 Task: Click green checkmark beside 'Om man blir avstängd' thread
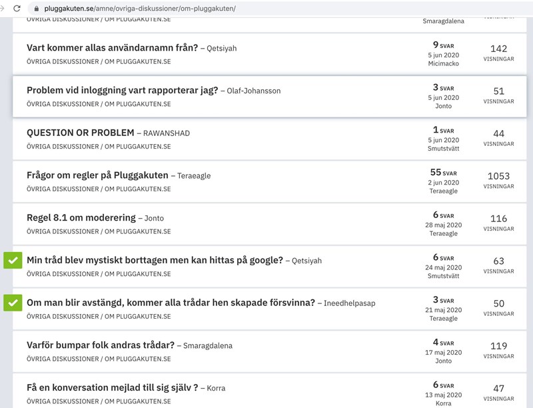tap(13, 303)
